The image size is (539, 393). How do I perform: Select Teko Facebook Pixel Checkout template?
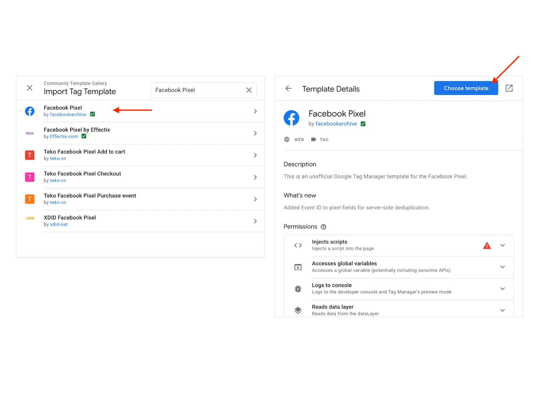coord(149,177)
